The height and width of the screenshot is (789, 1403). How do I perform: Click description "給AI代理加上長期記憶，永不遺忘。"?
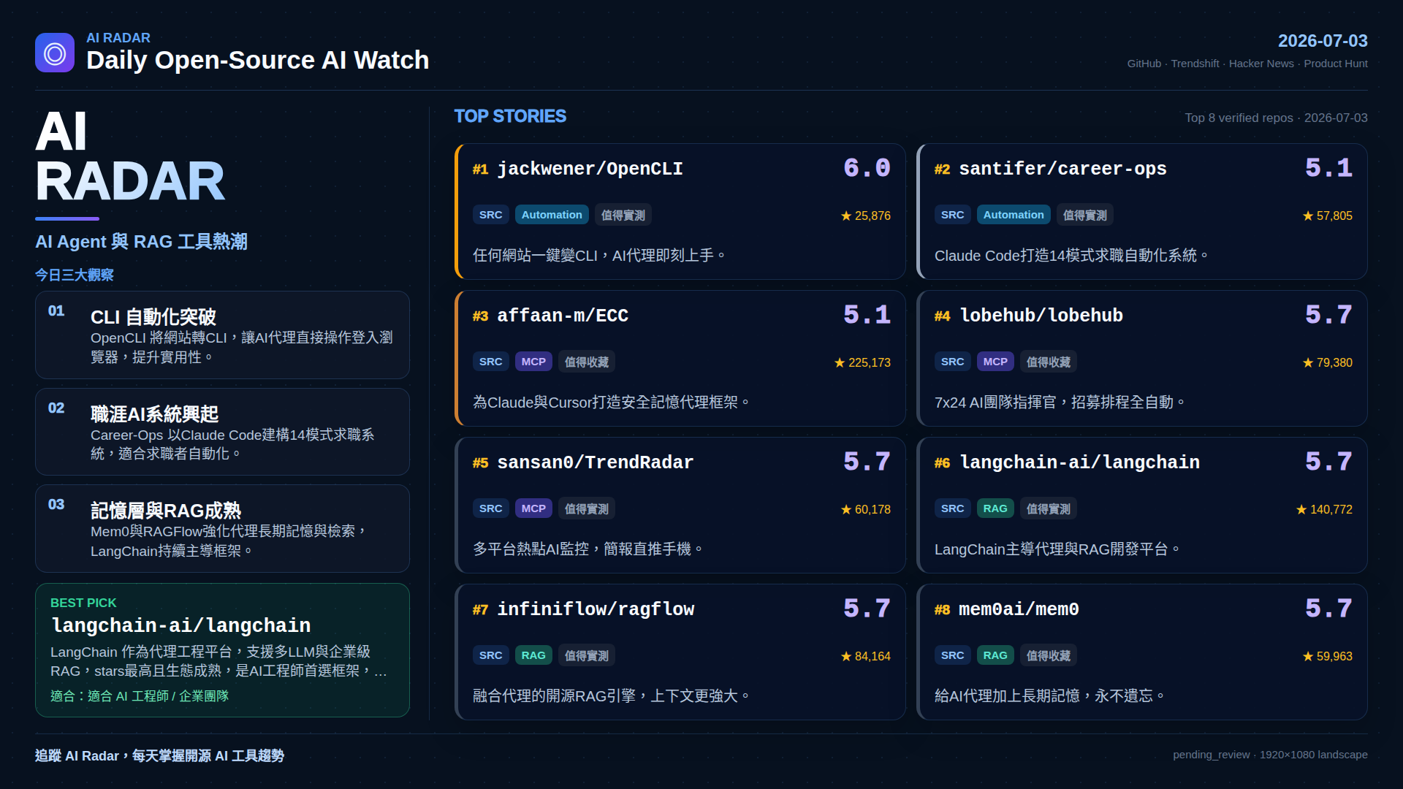[1050, 696]
